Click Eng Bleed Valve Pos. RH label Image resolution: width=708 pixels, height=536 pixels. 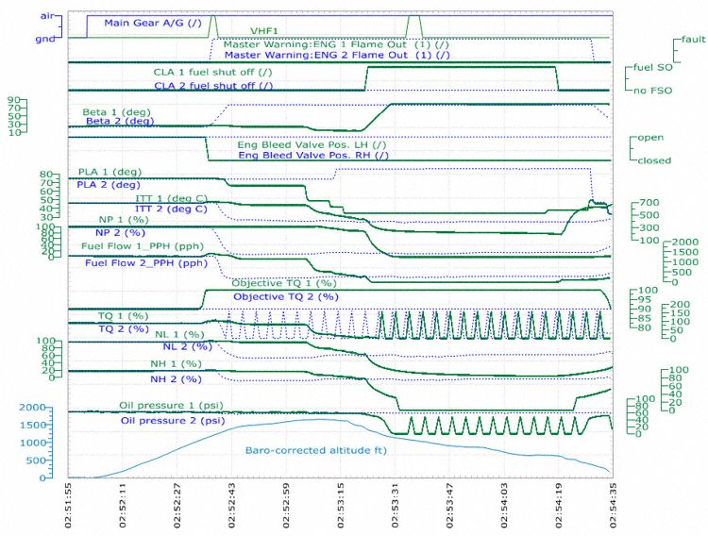pos(313,156)
